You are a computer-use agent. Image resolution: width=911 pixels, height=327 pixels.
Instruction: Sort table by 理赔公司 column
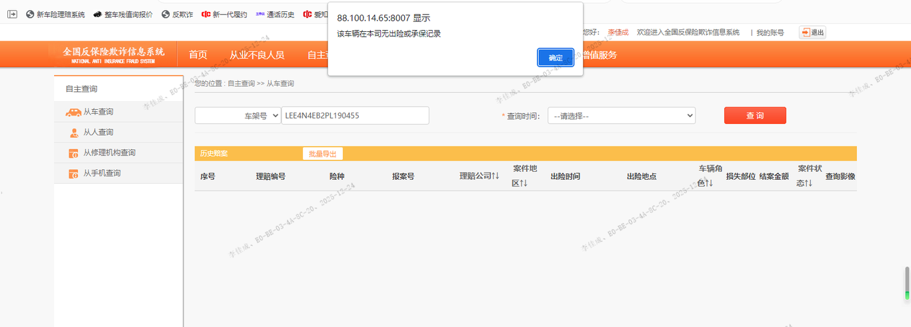[x=479, y=176]
